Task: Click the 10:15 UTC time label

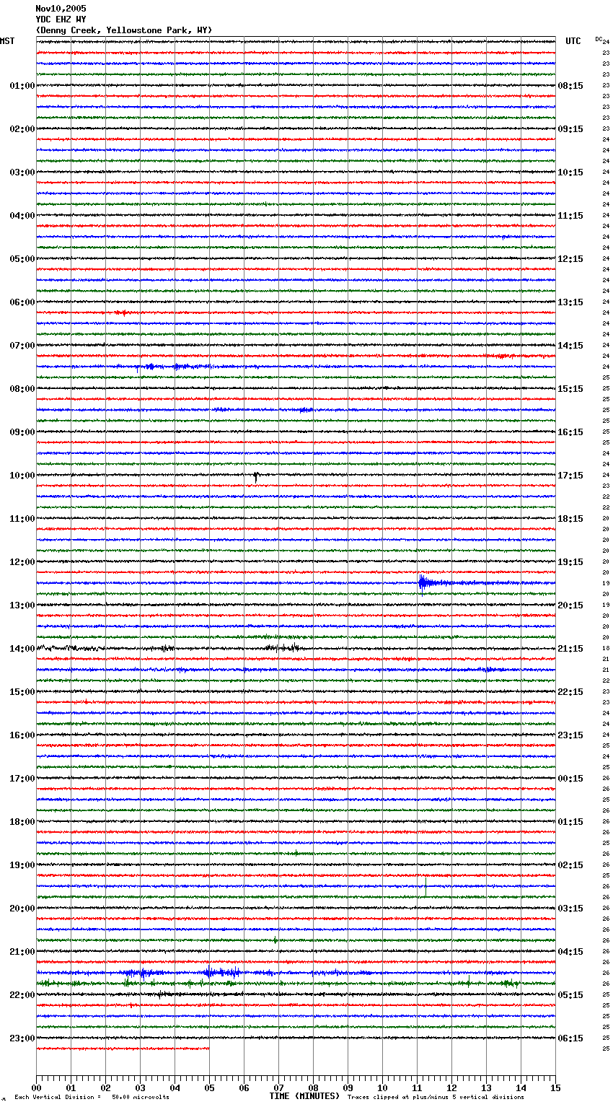Action: (x=570, y=172)
